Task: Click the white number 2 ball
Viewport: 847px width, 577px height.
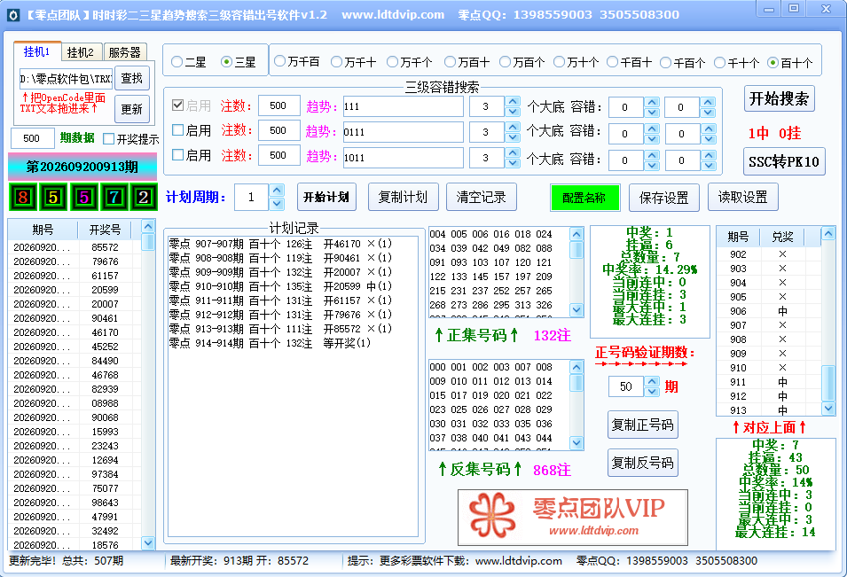Action: tap(143, 197)
